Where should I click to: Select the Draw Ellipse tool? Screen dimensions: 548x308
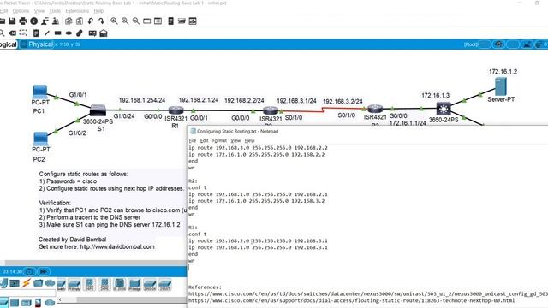pyautogui.click(x=68, y=33)
